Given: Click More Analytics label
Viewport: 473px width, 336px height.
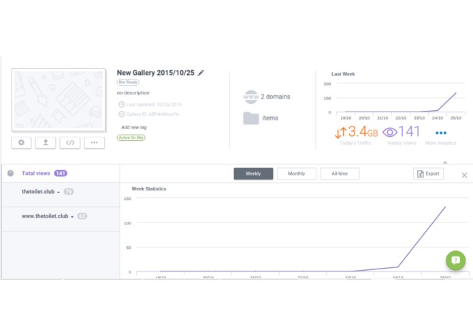Looking at the screenshot, I should (441, 143).
